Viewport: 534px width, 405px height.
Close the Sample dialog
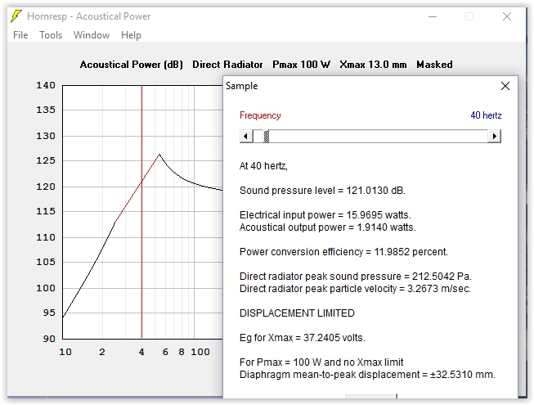tap(505, 86)
